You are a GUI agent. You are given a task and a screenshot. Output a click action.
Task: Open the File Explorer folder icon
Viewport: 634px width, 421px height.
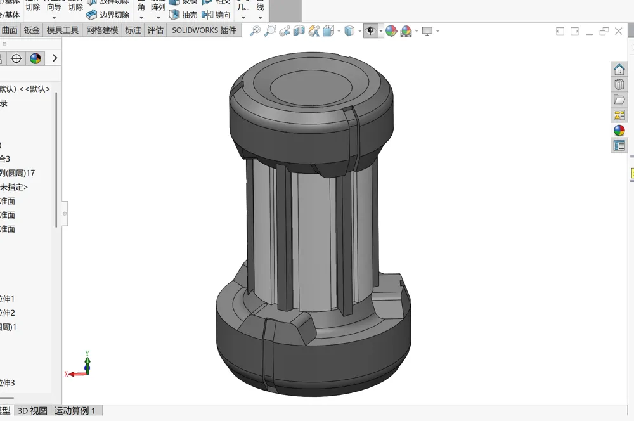(619, 100)
